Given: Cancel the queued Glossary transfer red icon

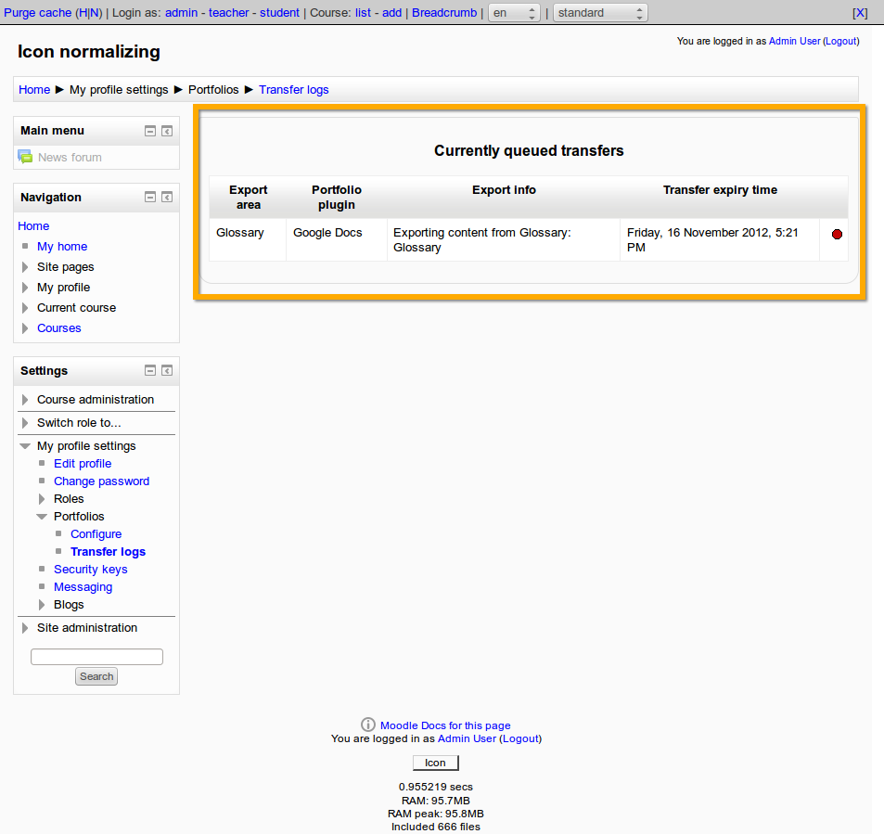Looking at the screenshot, I should click(x=837, y=234).
